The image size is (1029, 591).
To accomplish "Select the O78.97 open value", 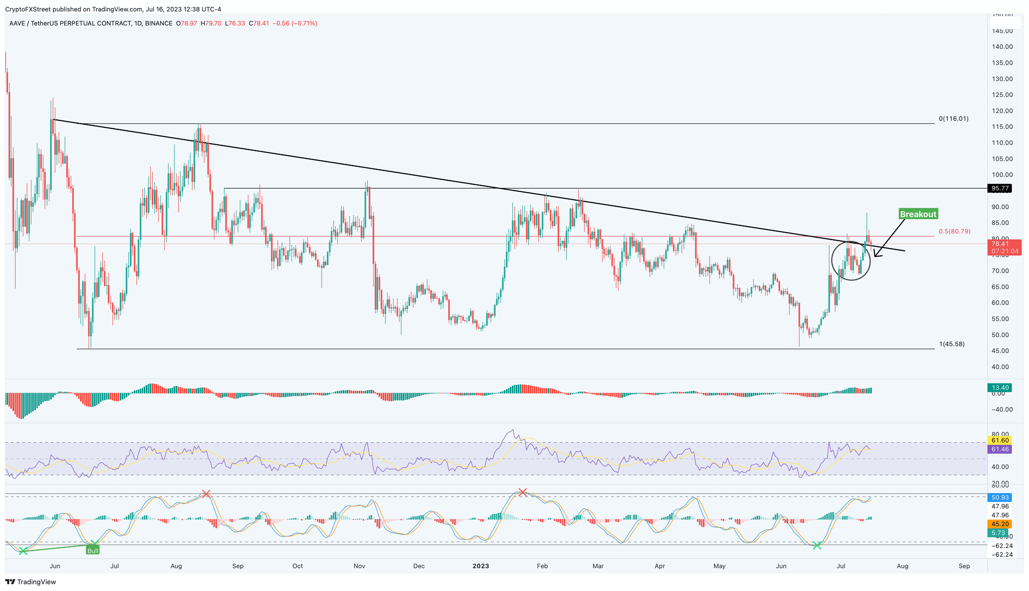I will click(x=187, y=23).
